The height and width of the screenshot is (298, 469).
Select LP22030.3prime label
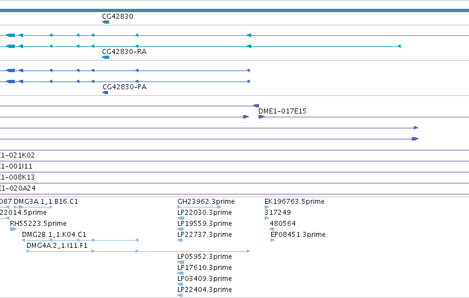[x=204, y=213]
